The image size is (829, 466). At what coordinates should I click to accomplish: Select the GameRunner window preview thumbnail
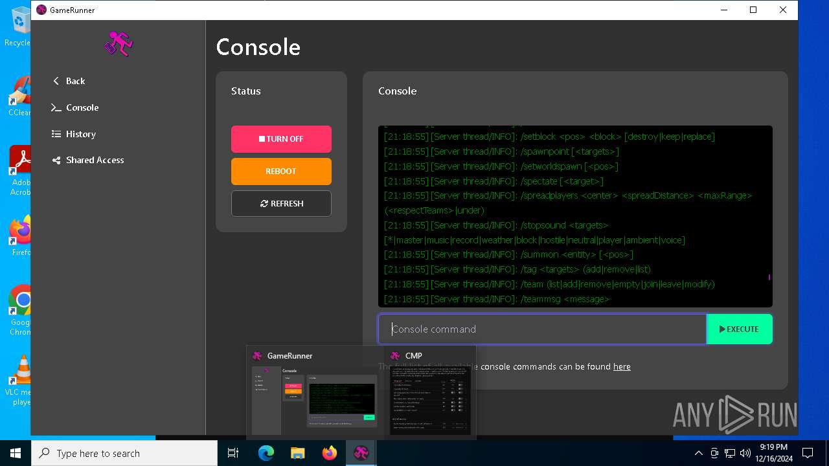click(x=315, y=393)
